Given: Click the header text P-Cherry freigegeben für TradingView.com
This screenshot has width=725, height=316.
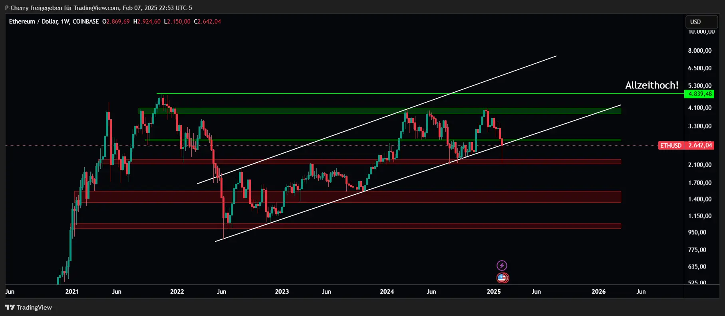Looking at the screenshot, I should pyautogui.click(x=62, y=8).
